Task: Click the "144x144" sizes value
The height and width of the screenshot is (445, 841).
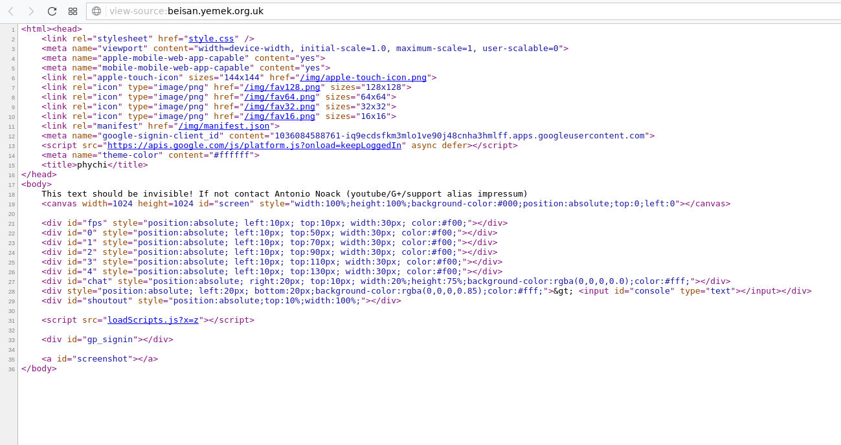Action: pyautogui.click(x=241, y=78)
